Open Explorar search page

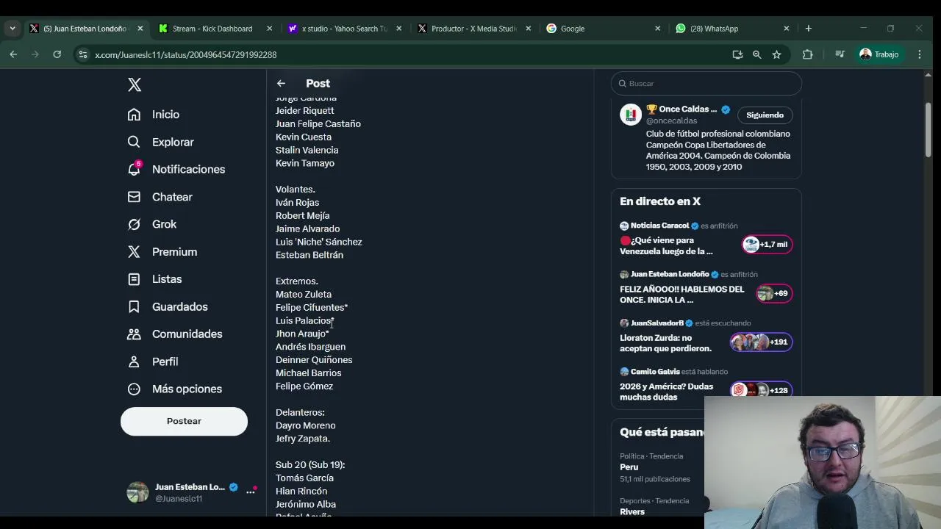(x=160, y=142)
